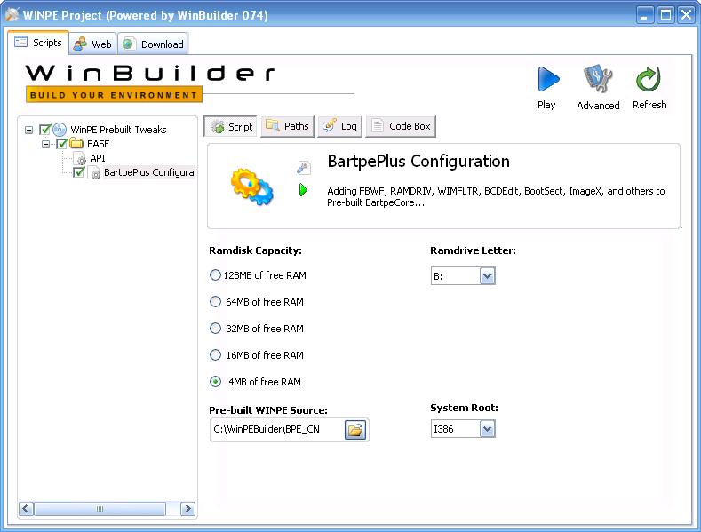The image size is (701, 532).
Task: Click tree scrollbar right arrow
Action: 187,509
